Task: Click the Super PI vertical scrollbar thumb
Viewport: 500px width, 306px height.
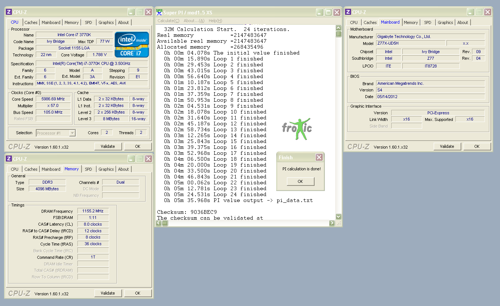Action: tap(338, 34)
